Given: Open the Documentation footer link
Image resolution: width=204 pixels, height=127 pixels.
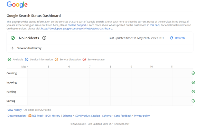Looking at the screenshot, I should [x=17, y=116].
